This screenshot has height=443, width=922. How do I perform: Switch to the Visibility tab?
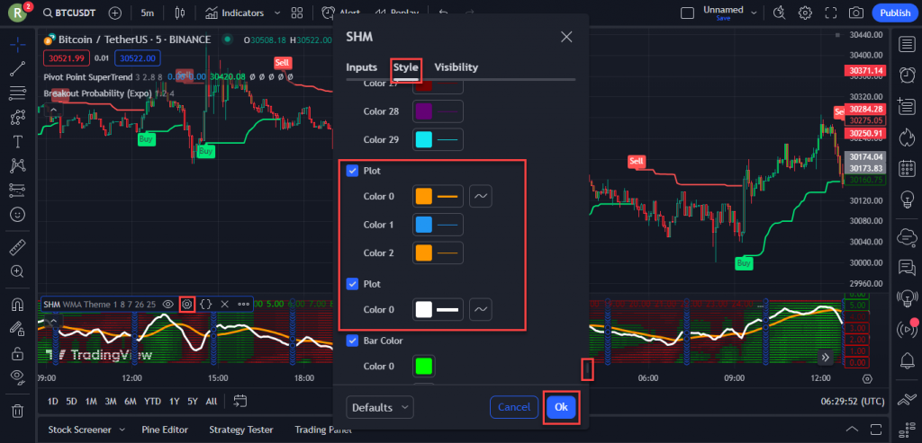[x=456, y=66]
